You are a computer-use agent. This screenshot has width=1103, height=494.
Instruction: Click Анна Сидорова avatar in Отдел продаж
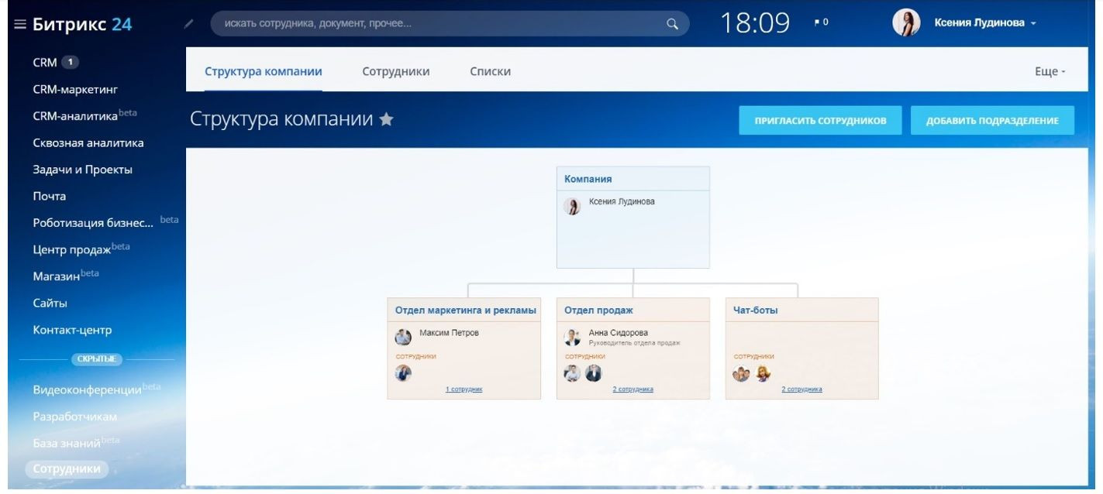(572, 337)
